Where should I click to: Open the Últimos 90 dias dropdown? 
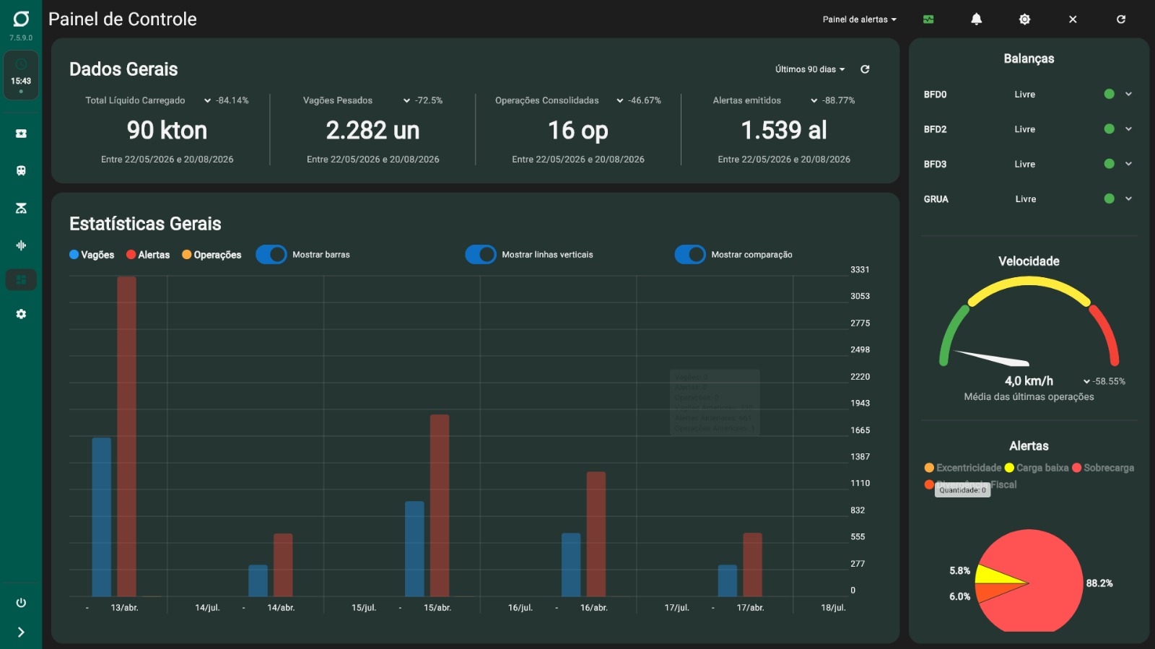(x=810, y=69)
